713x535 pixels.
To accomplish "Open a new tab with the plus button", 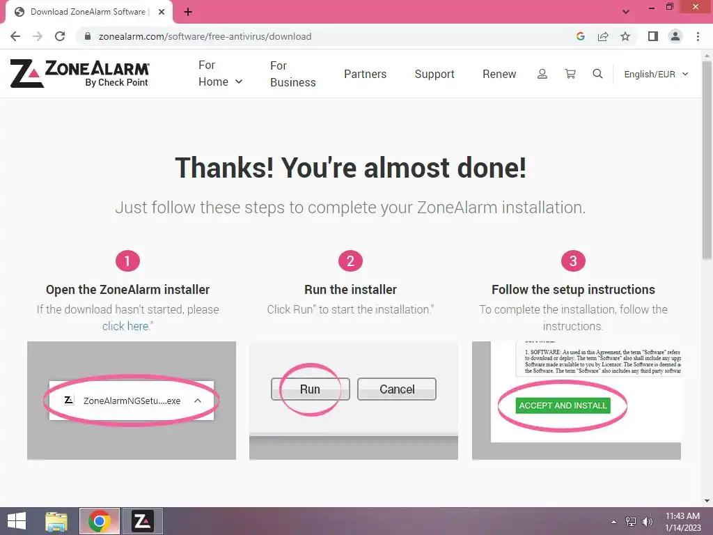I will [x=188, y=12].
